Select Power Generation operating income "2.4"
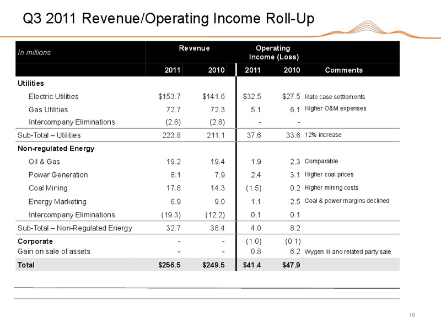 [256, 175]
